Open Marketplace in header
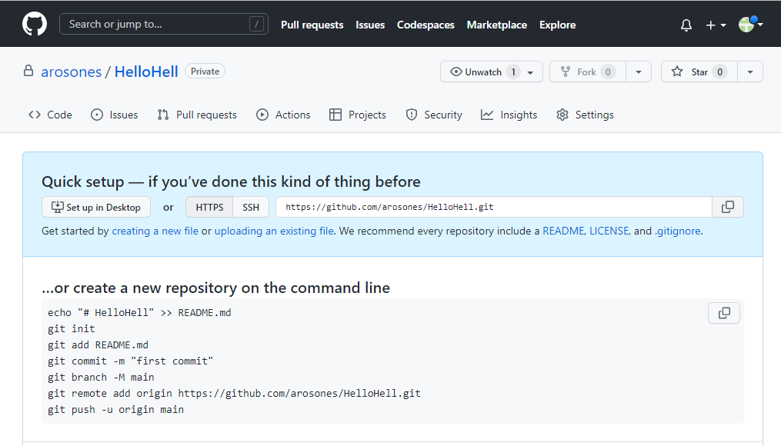 coord(496,25)
